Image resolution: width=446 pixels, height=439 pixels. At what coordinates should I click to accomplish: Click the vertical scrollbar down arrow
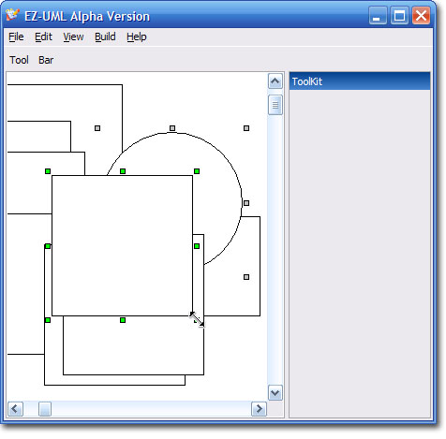[x=275, y=393]
